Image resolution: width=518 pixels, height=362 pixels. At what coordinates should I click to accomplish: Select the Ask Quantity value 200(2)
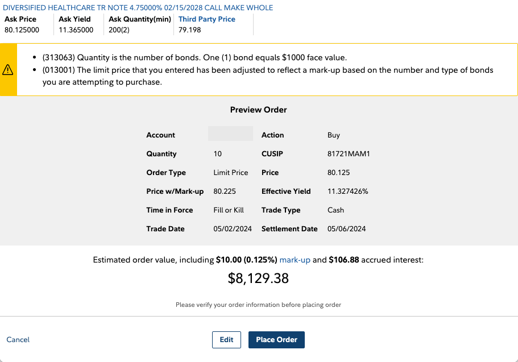pos(119,30)
